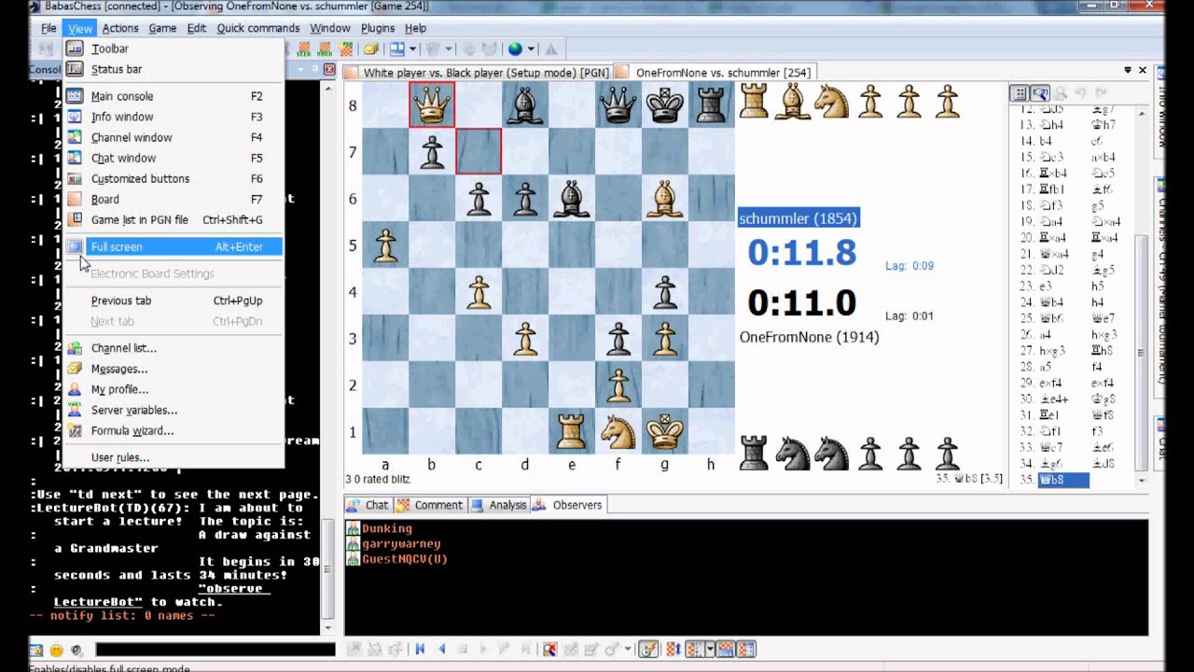Select the highlighted move 35 Qb8
Viewport: 1194px width, 672px height.
(x=1063, y=480)
